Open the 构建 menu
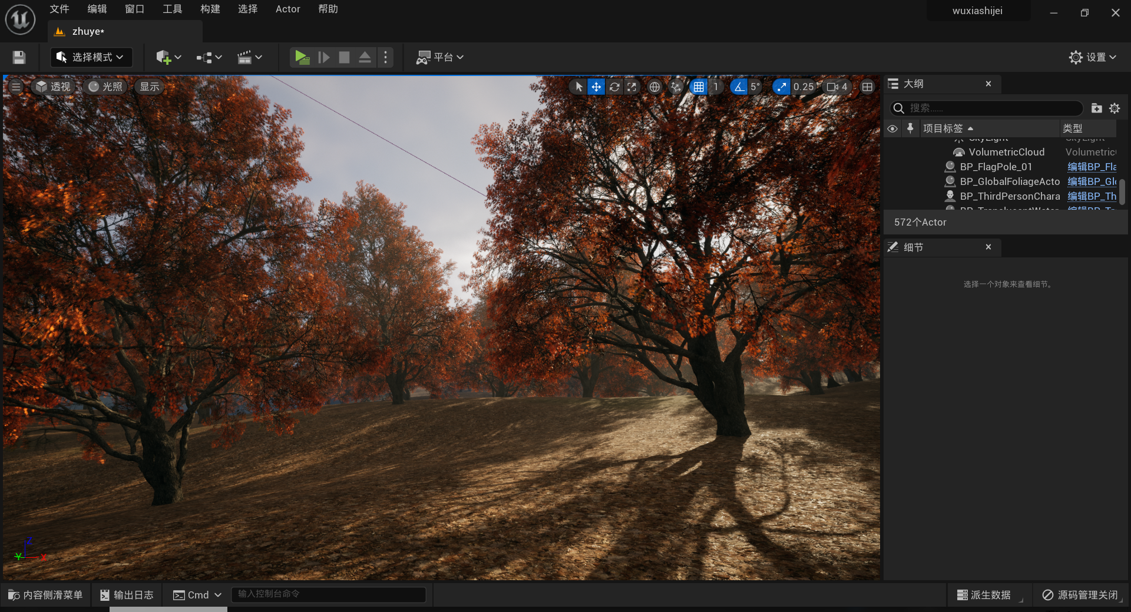The height and width of the screenshot is (612, 1131). [210, 9]
